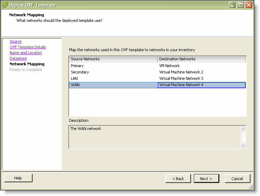Open the Datastore step link
Image resolution: width=260 pixels, height=196 pixels.
pyautogui.click(x=18, y=58)
